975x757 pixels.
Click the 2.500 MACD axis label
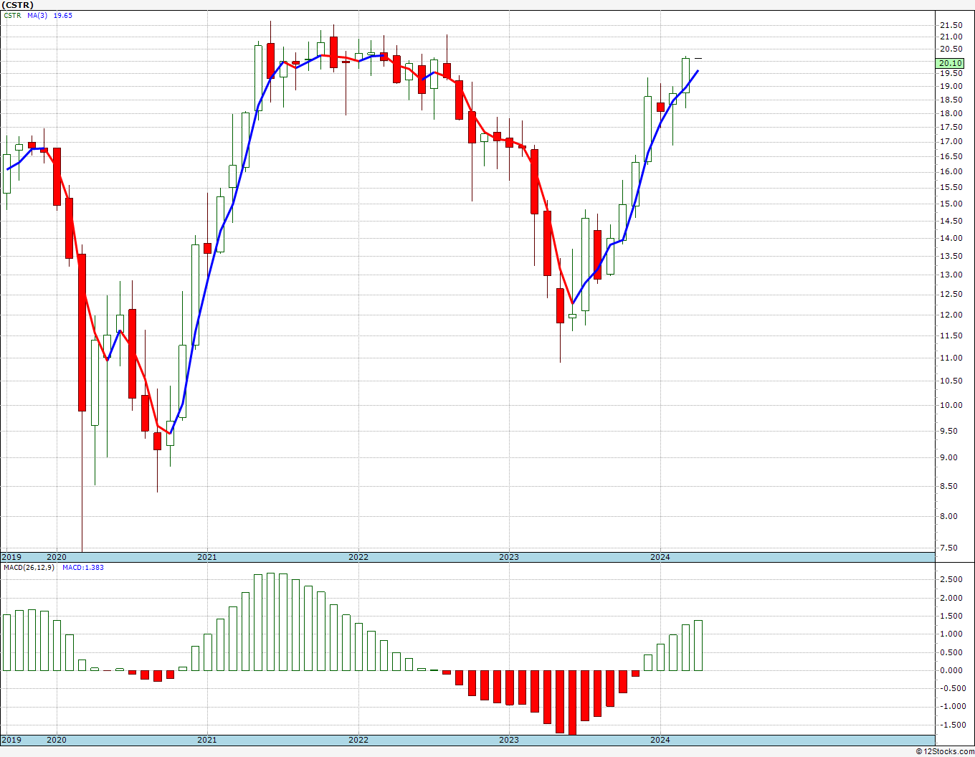coord(953,579)
